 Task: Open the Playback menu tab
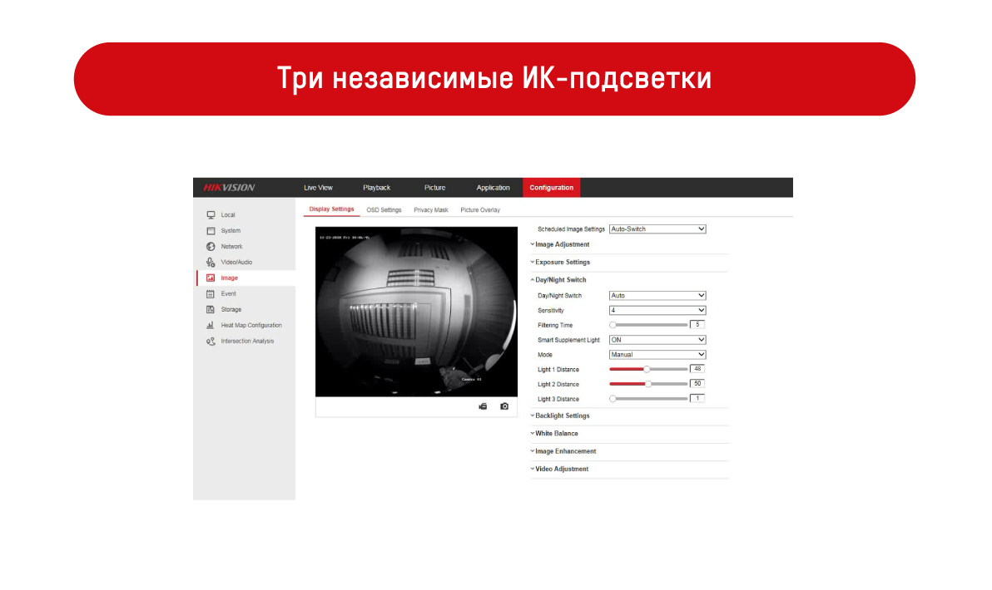tap(376, 188)
